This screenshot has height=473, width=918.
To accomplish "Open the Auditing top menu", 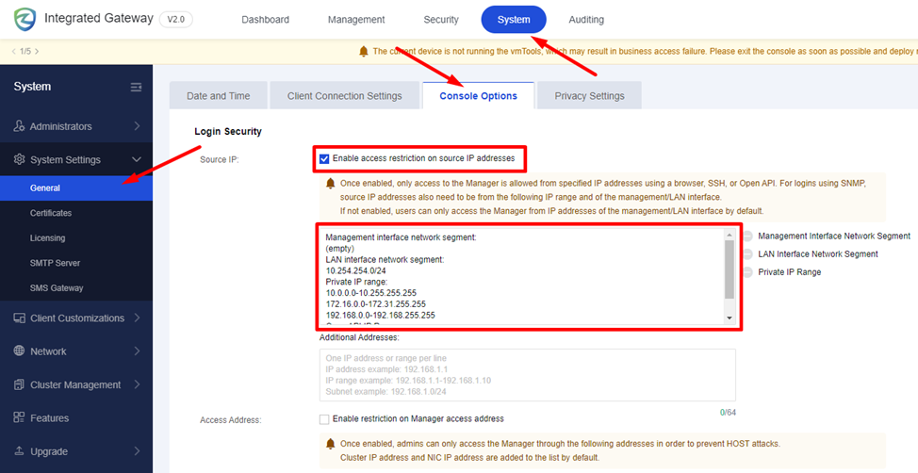I will 586,20.
